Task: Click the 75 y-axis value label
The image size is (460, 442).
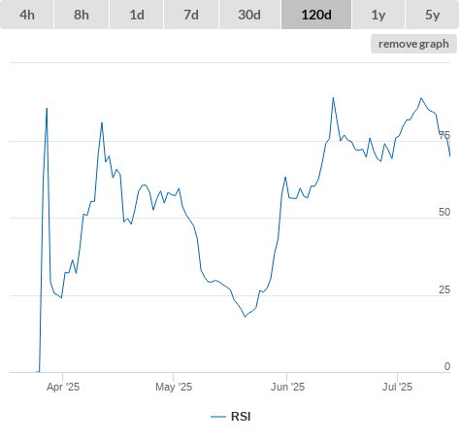Action: point(444,135)
